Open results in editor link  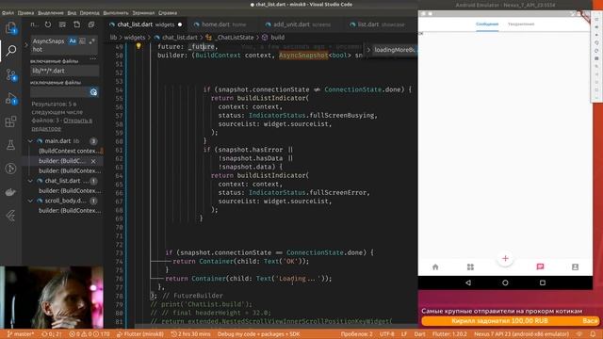[61, 124]
